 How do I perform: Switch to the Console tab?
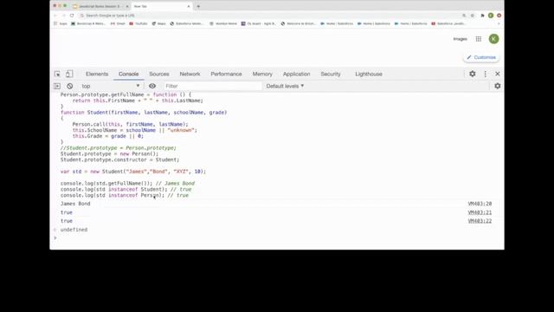click(x=129, y=74)
